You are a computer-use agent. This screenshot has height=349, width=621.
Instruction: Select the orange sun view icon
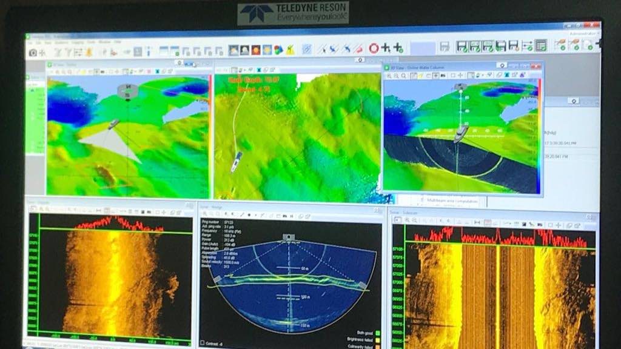[256, 50]
